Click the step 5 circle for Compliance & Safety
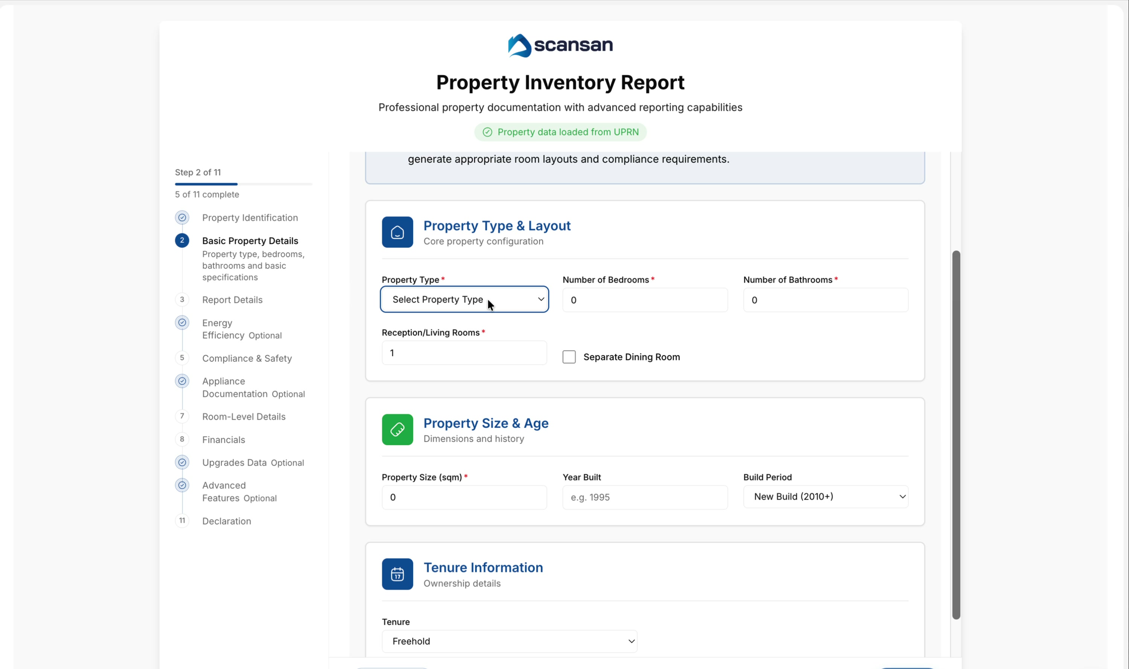Viewport: 1129px width, 669px height. 182,358
